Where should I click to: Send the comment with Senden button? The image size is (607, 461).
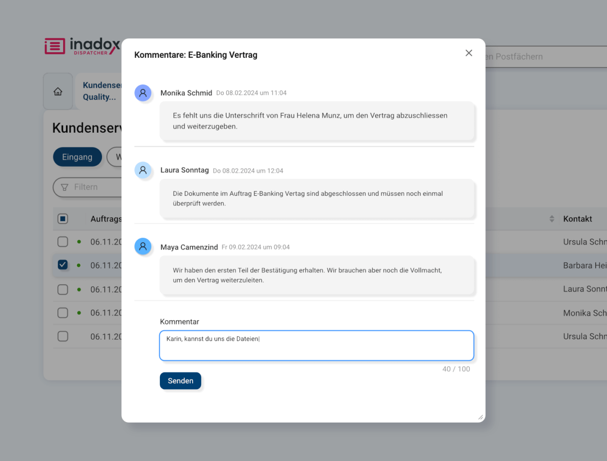tap(180, 381)
